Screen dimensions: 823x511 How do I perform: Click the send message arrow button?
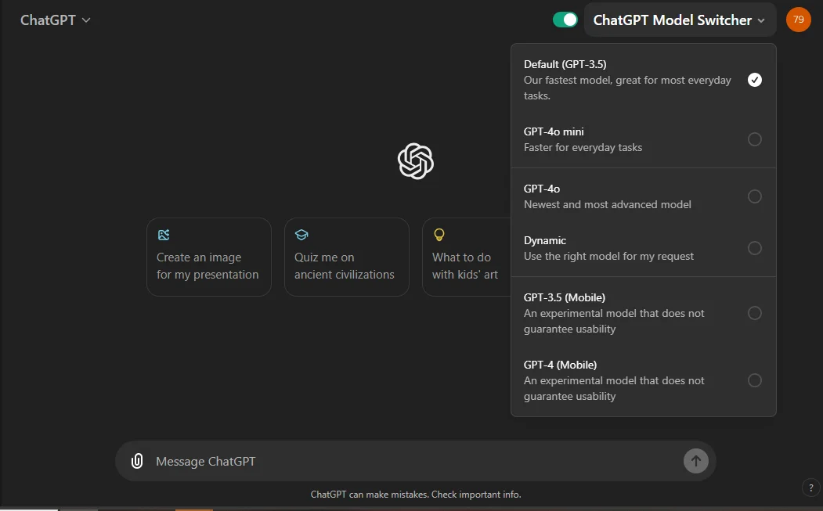click(x=695, y=461)
